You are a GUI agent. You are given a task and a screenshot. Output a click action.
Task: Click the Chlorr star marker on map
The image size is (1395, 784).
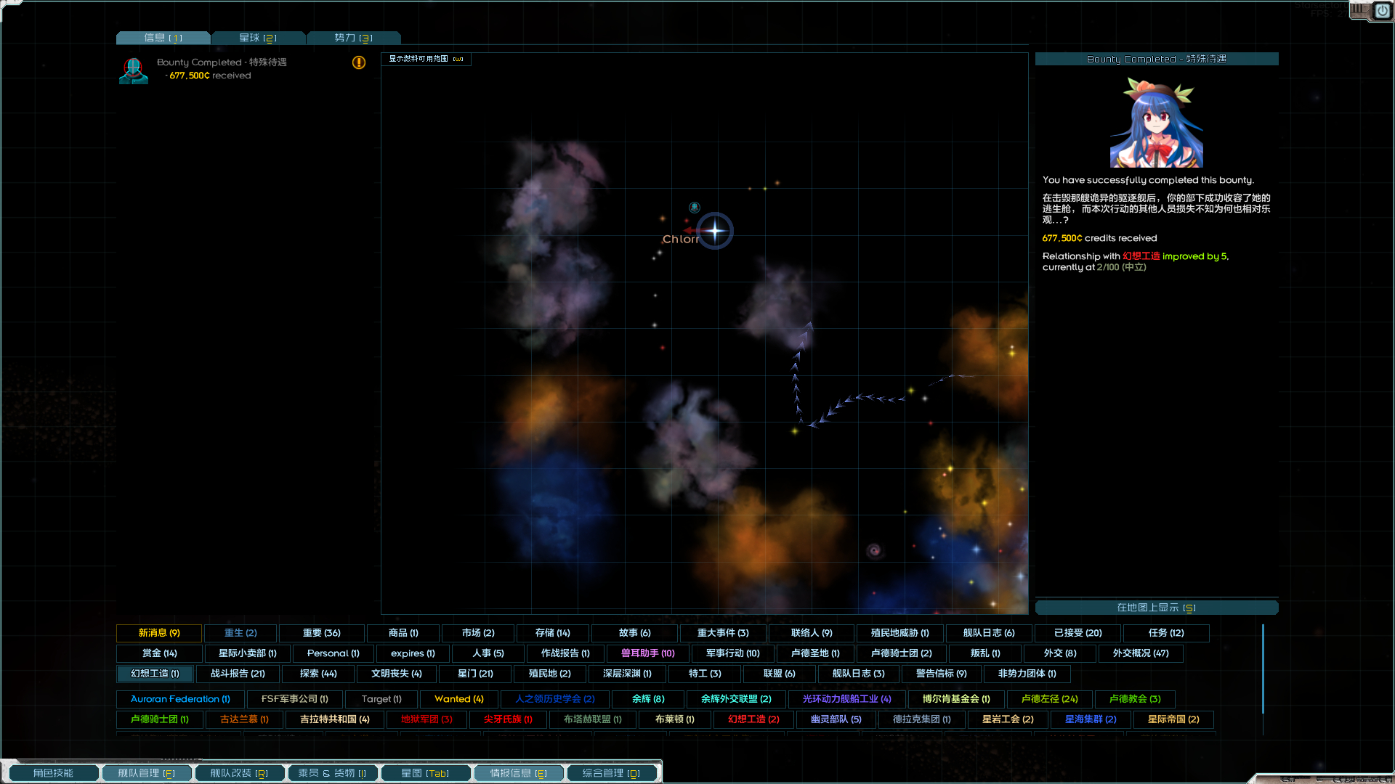coord(715,231)
